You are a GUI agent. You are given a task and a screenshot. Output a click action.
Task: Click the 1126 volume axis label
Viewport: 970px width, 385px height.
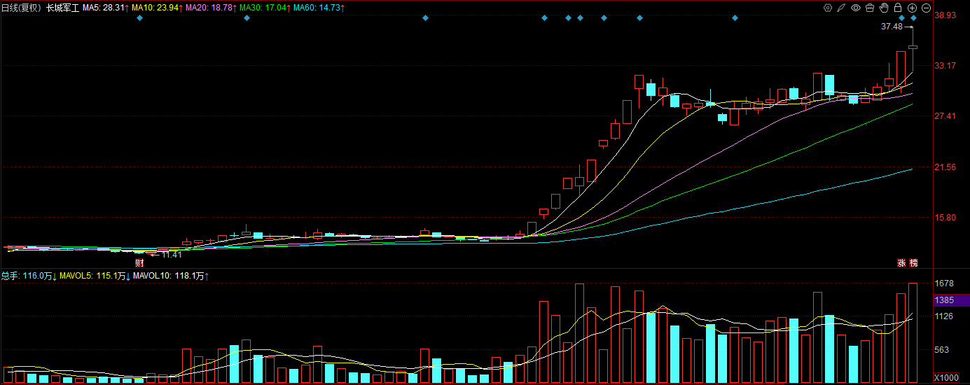tap(945, 316)
